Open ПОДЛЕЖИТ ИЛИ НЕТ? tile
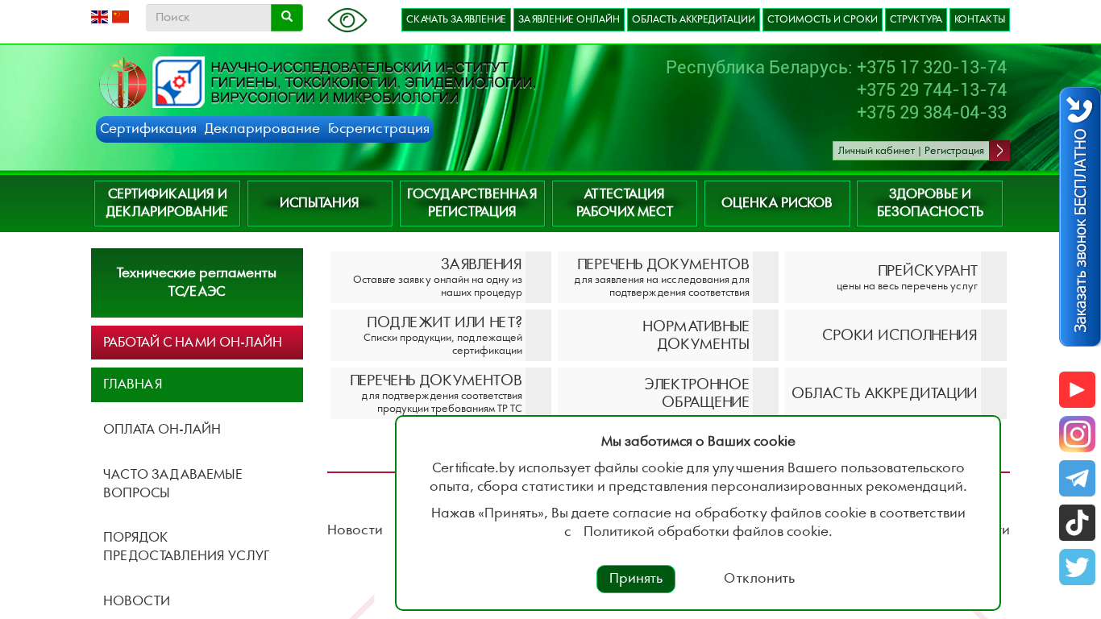Screen dimensions: 1101x619 [441, 335]
